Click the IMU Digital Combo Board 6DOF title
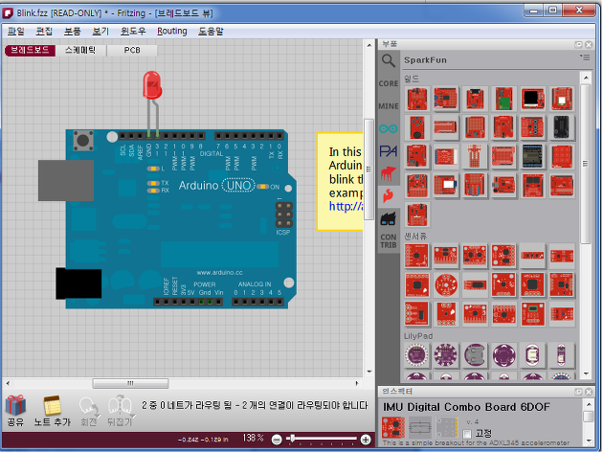The width and height of the screenshot is (603, 453). (466, 407)
